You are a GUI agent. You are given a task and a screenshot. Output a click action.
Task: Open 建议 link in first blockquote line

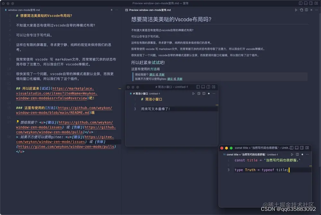(x=152, y=74)
